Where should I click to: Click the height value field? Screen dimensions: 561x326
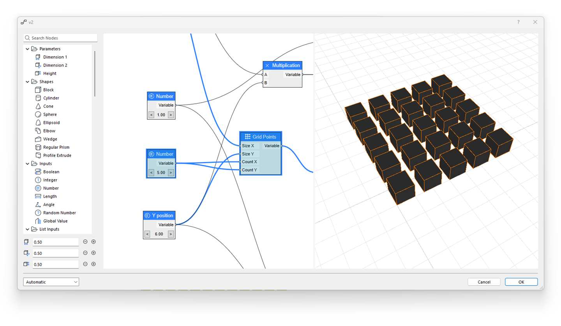click(56, 264)
